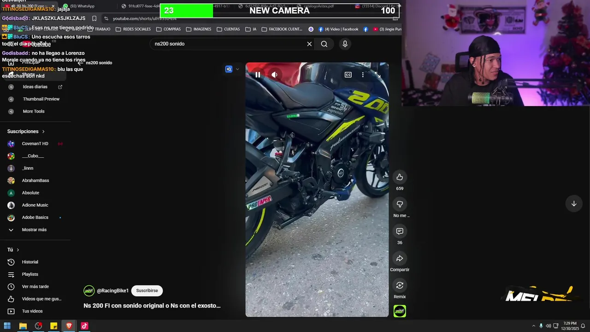590x332 pixels.
Task: Open the '(4) Video | Facebook' bookmark
Action: [x=338, y=29]
